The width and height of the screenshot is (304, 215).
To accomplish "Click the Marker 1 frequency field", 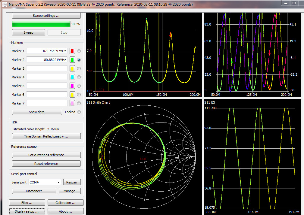I will coord(47,51).
